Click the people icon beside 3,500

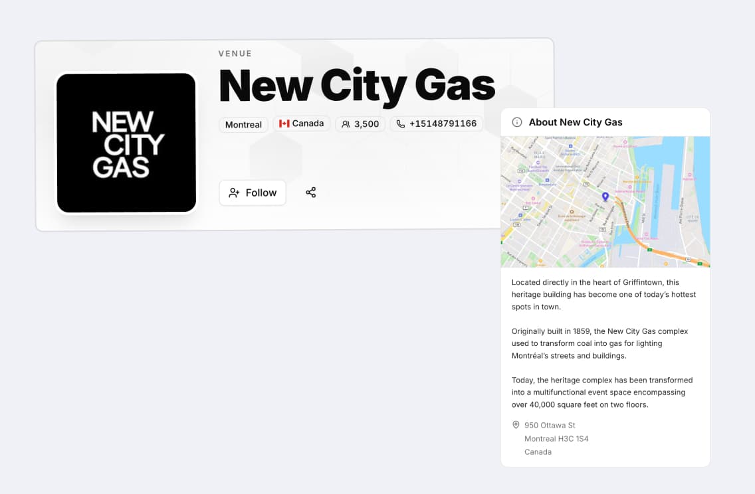click(346, 124)
